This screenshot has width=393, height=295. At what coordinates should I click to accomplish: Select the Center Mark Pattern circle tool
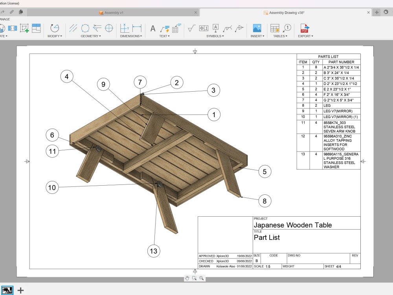click(x=85, y=28)
